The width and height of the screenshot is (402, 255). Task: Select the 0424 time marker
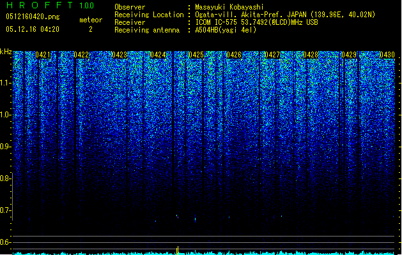click(x=158, y=55)
